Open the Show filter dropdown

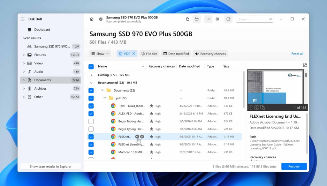point(100,53)
